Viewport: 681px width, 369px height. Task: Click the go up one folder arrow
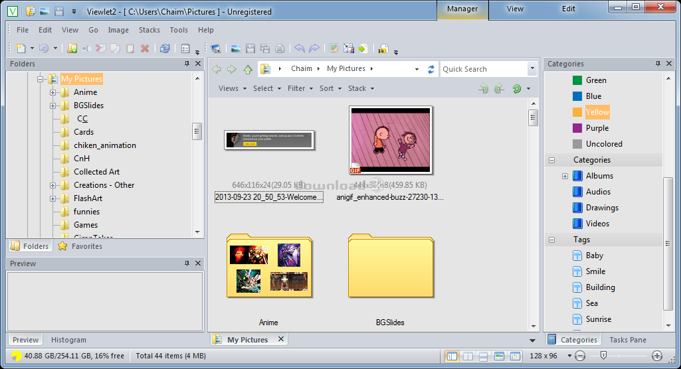point(248,69)
